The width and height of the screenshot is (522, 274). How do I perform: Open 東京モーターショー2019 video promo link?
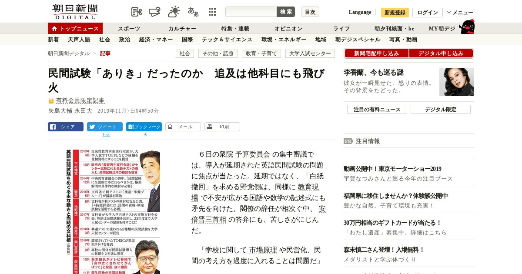(392, 169)
